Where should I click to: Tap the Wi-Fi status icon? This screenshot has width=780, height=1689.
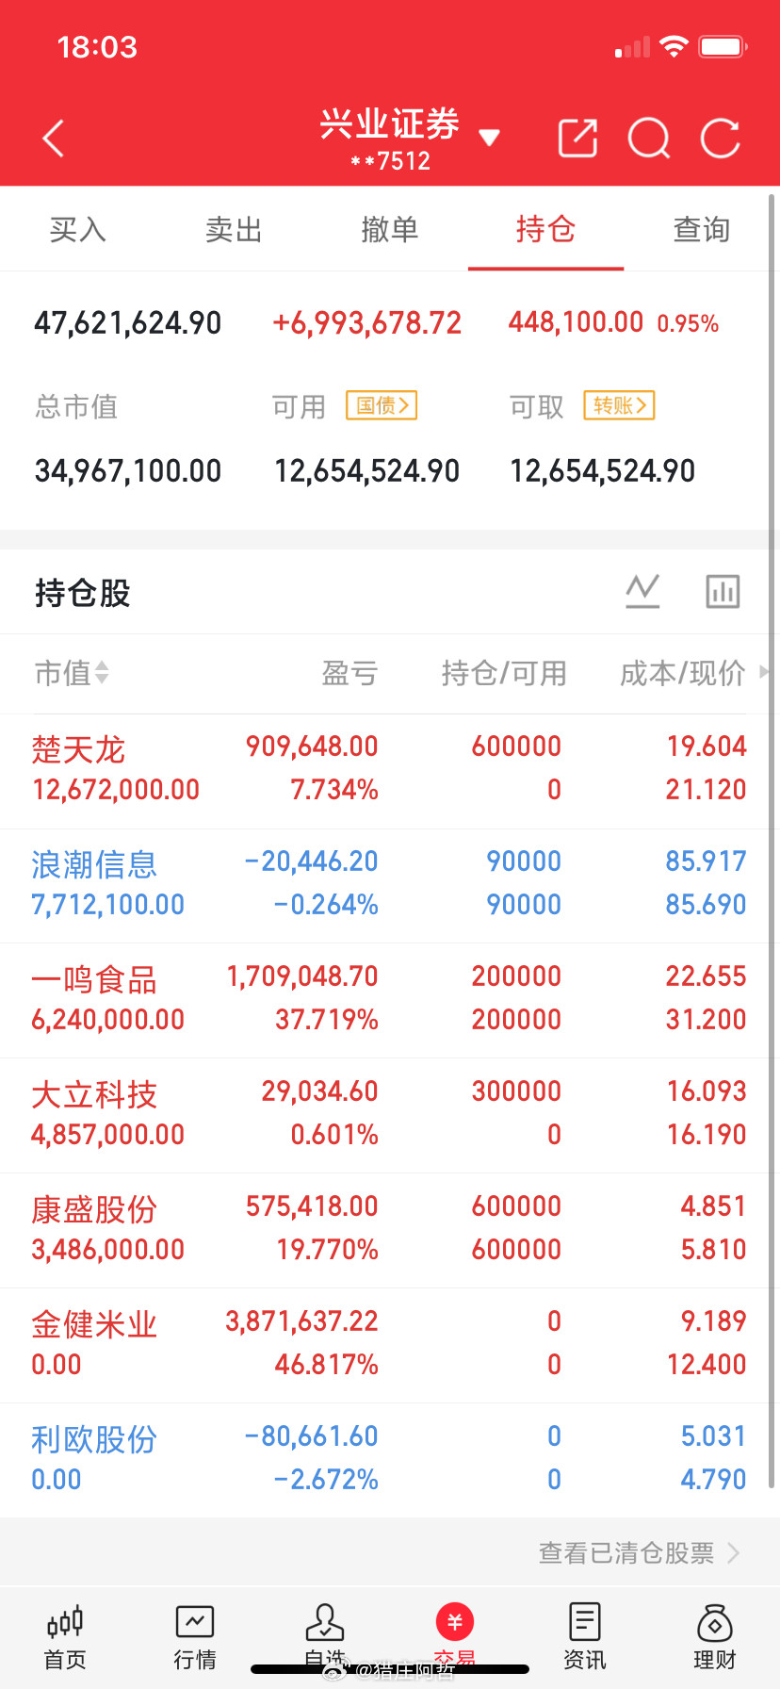[674, 46]
